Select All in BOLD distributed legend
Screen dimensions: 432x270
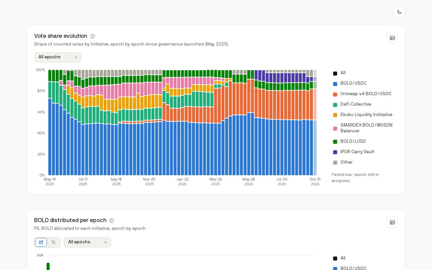coord(340,259)
